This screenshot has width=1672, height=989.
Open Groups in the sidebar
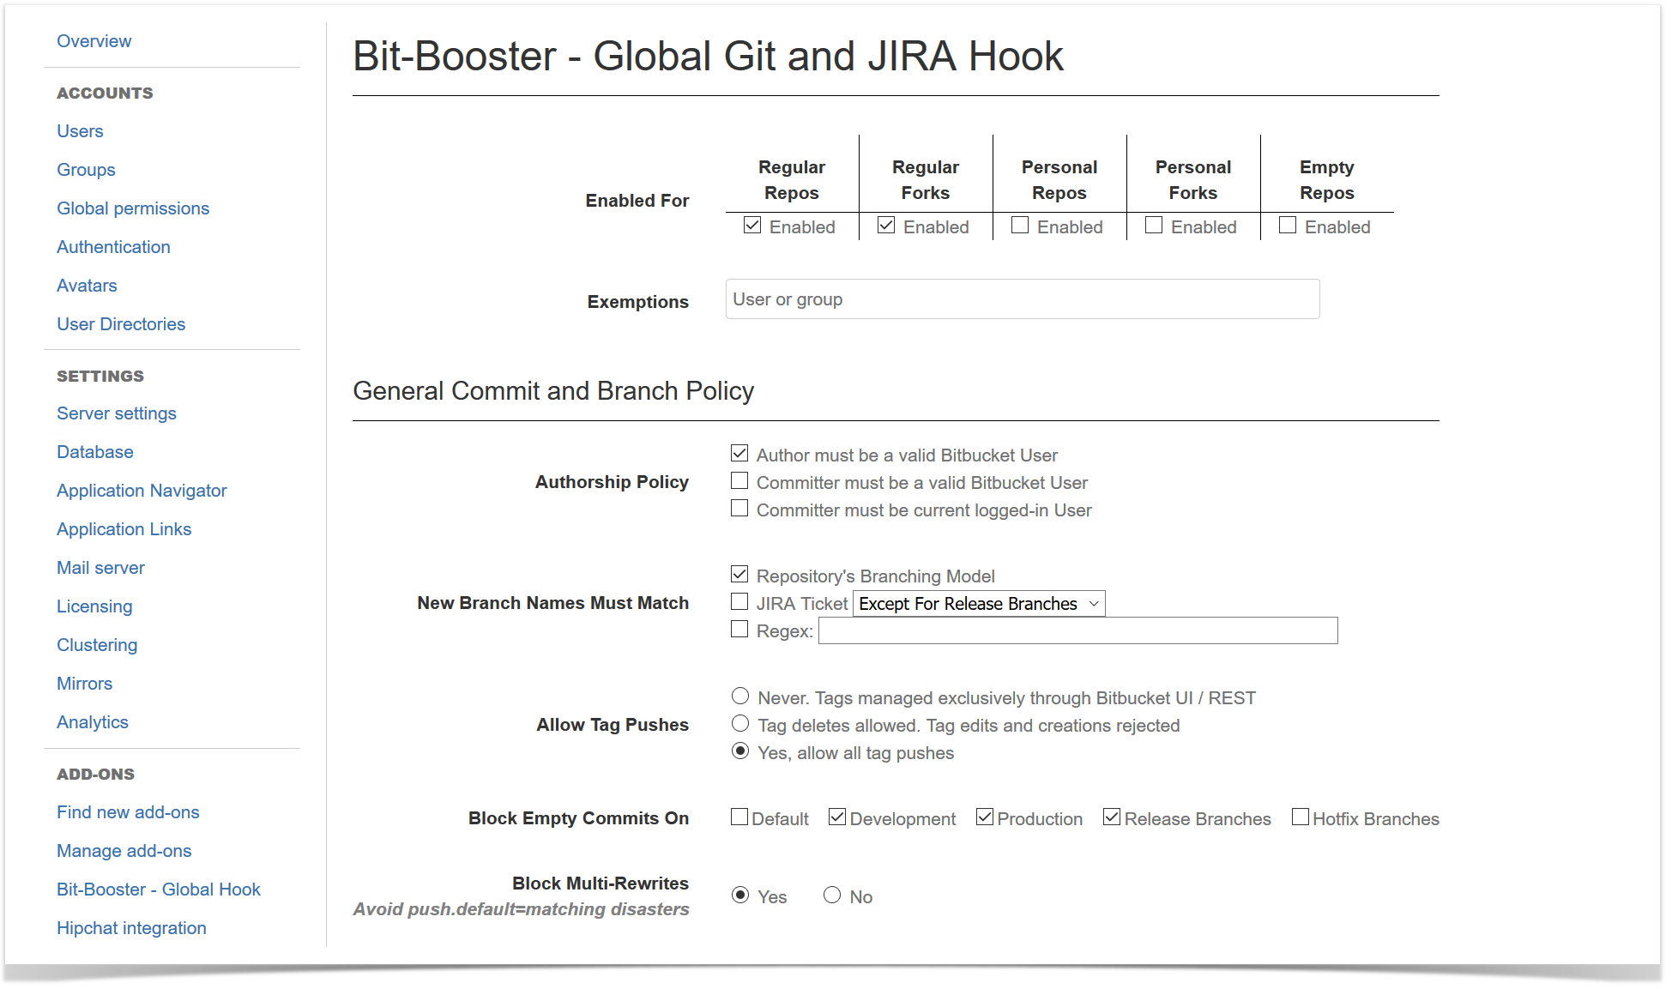[x=86, y=170]
